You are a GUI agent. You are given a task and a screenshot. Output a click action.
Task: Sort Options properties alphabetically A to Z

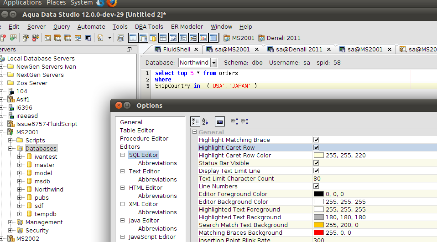pyautogui.click(x=205, y=121)
